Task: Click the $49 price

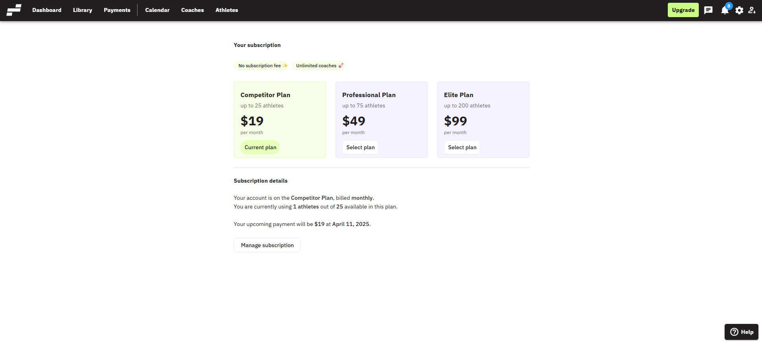Action: pos(354,121)
